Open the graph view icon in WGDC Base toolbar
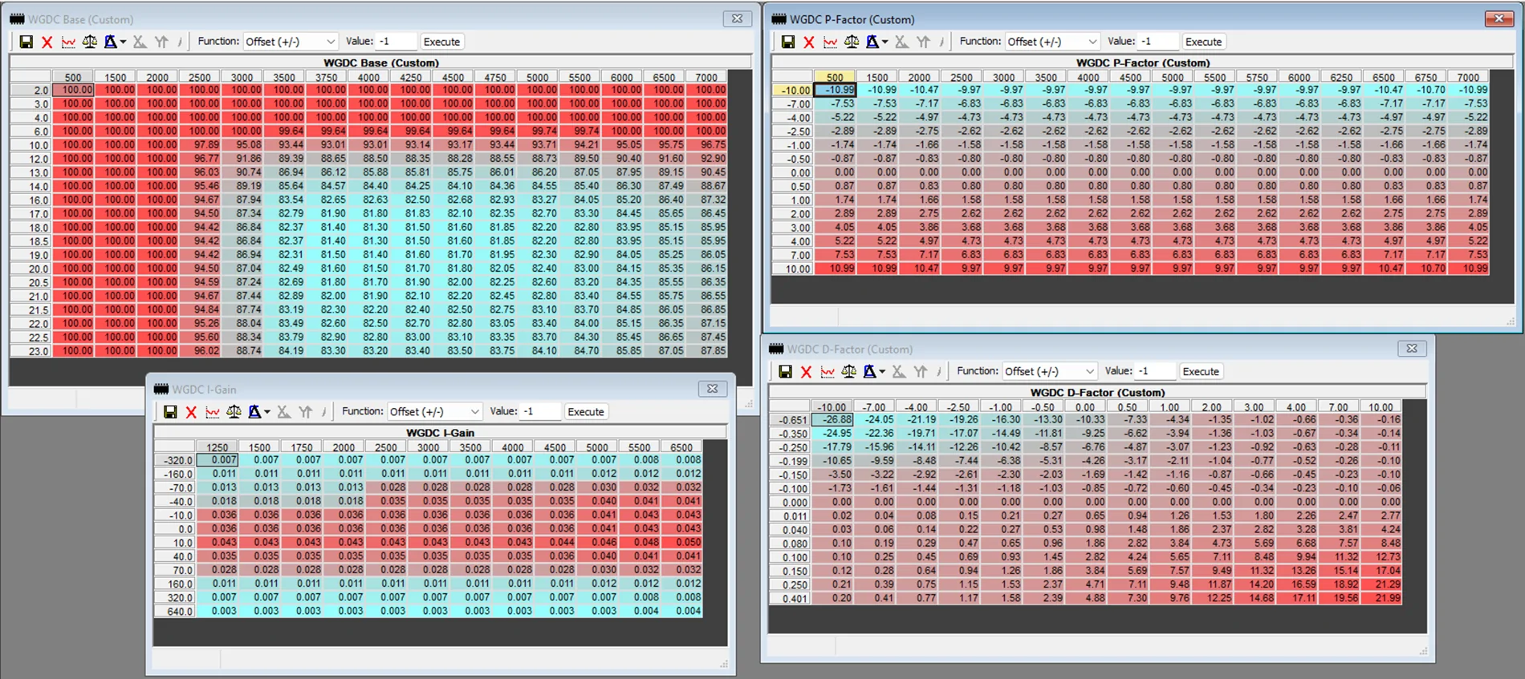 pos(68,42)
